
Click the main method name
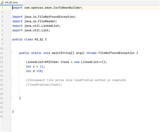pyautogui.click(x=55, y=53)
